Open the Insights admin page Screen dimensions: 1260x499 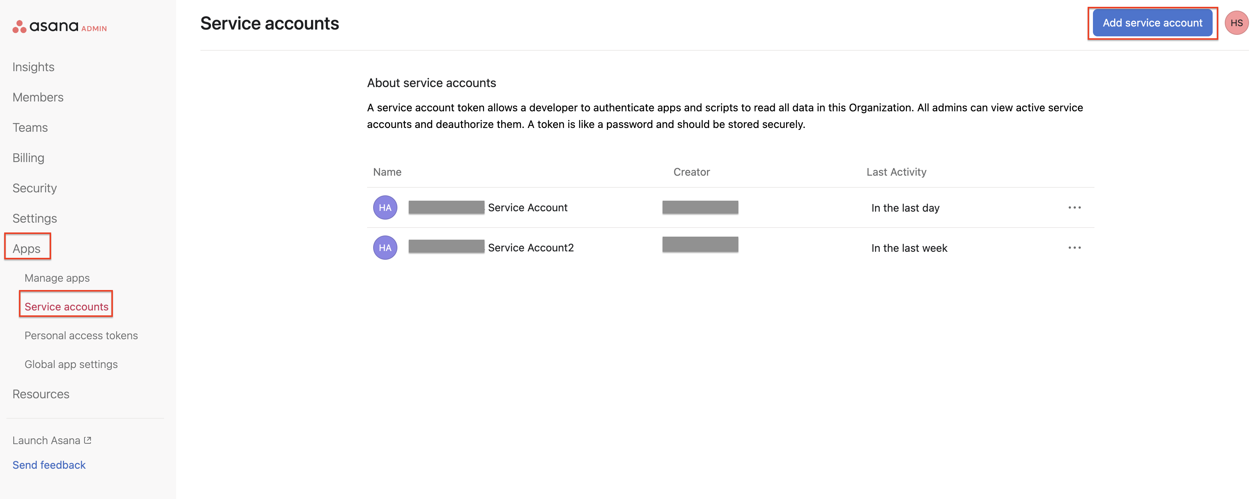click(33, 67)
